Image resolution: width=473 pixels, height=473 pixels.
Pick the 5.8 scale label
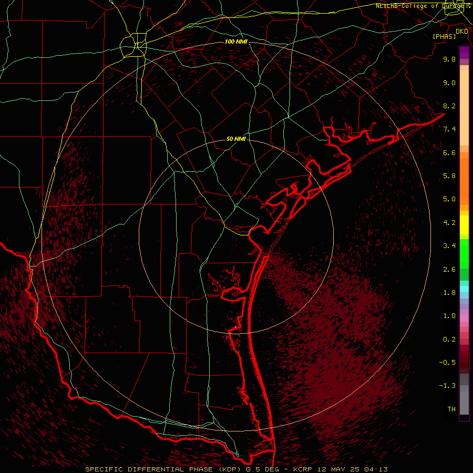click(449, 176)
